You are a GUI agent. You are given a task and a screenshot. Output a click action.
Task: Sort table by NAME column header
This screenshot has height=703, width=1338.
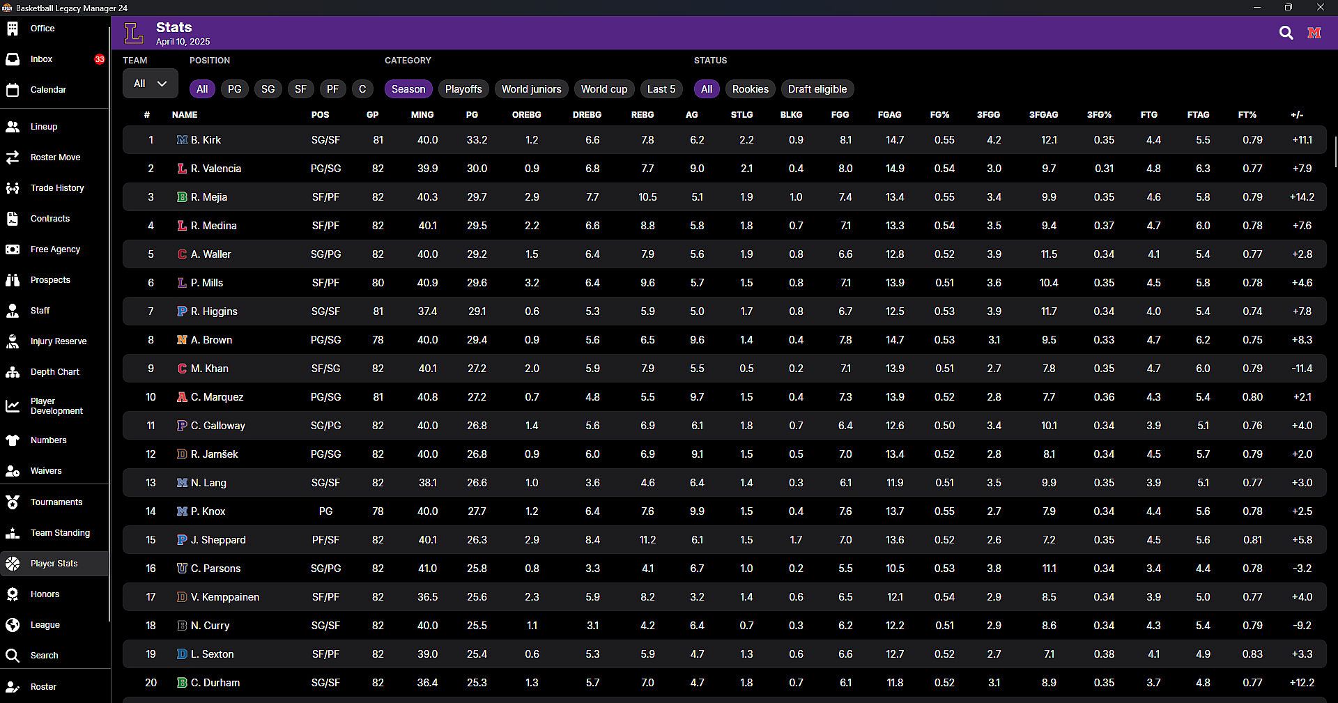coord(185,115)
